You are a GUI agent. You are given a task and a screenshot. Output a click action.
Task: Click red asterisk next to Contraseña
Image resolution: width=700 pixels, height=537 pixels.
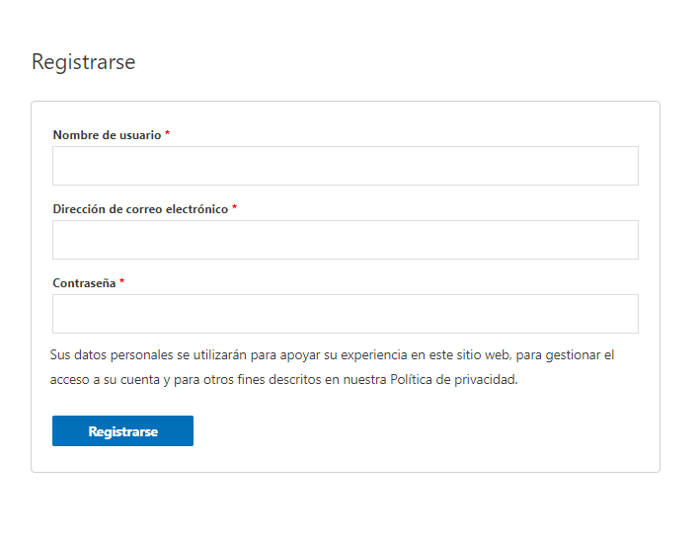pyautogui.click(x=121, y=281)
